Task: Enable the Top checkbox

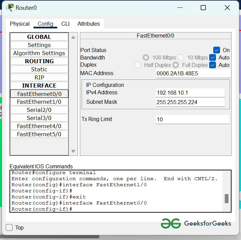Action: [9, 227]
